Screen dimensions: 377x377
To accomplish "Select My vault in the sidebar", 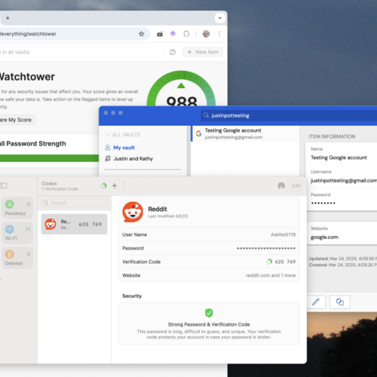I will (124, 148).
